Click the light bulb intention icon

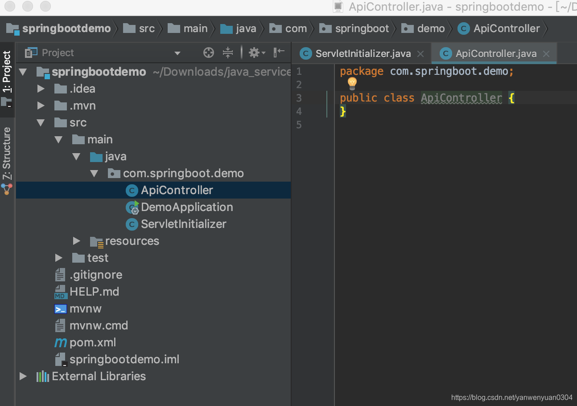click(x=352, y=83)
